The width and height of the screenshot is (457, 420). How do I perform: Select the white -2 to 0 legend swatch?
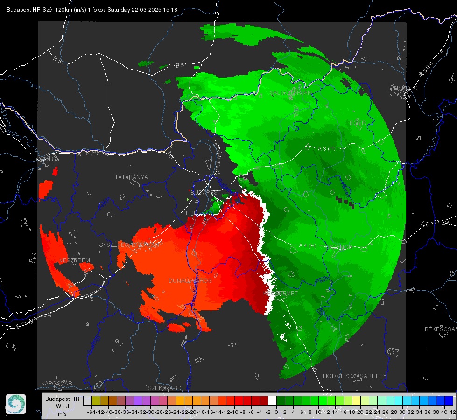click(x=272, y=400)
